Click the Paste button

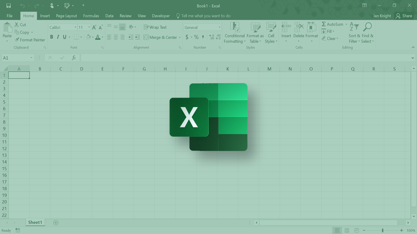[x=7, y=32]
